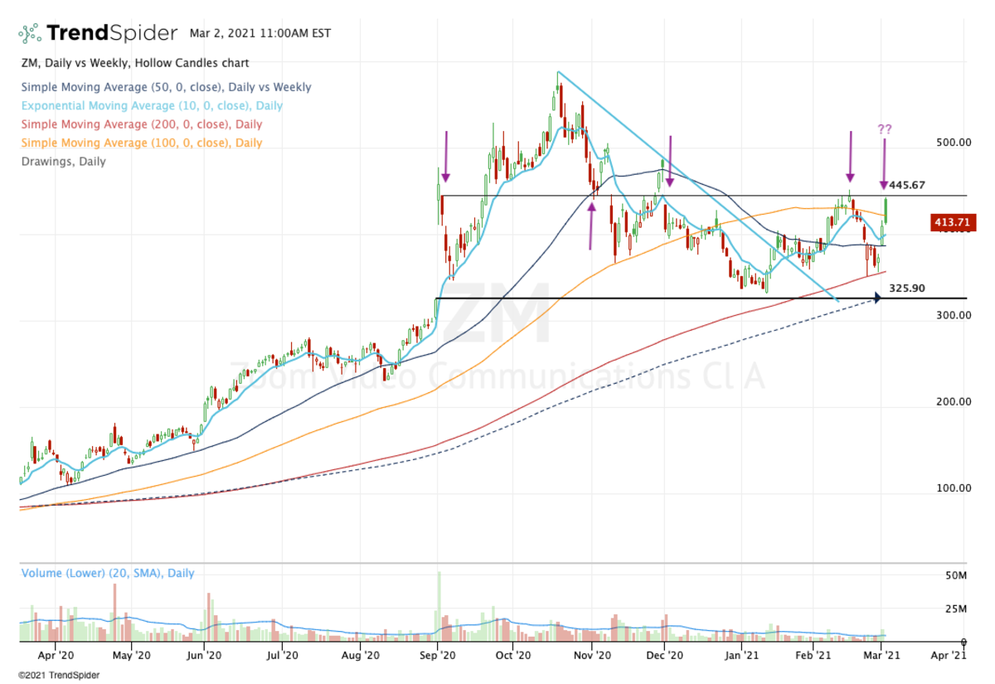The width and height of the screenshot is (995, 684).
Task: Click the Mar 2, 2021 11:00AM timestamp
Action: 260,34
